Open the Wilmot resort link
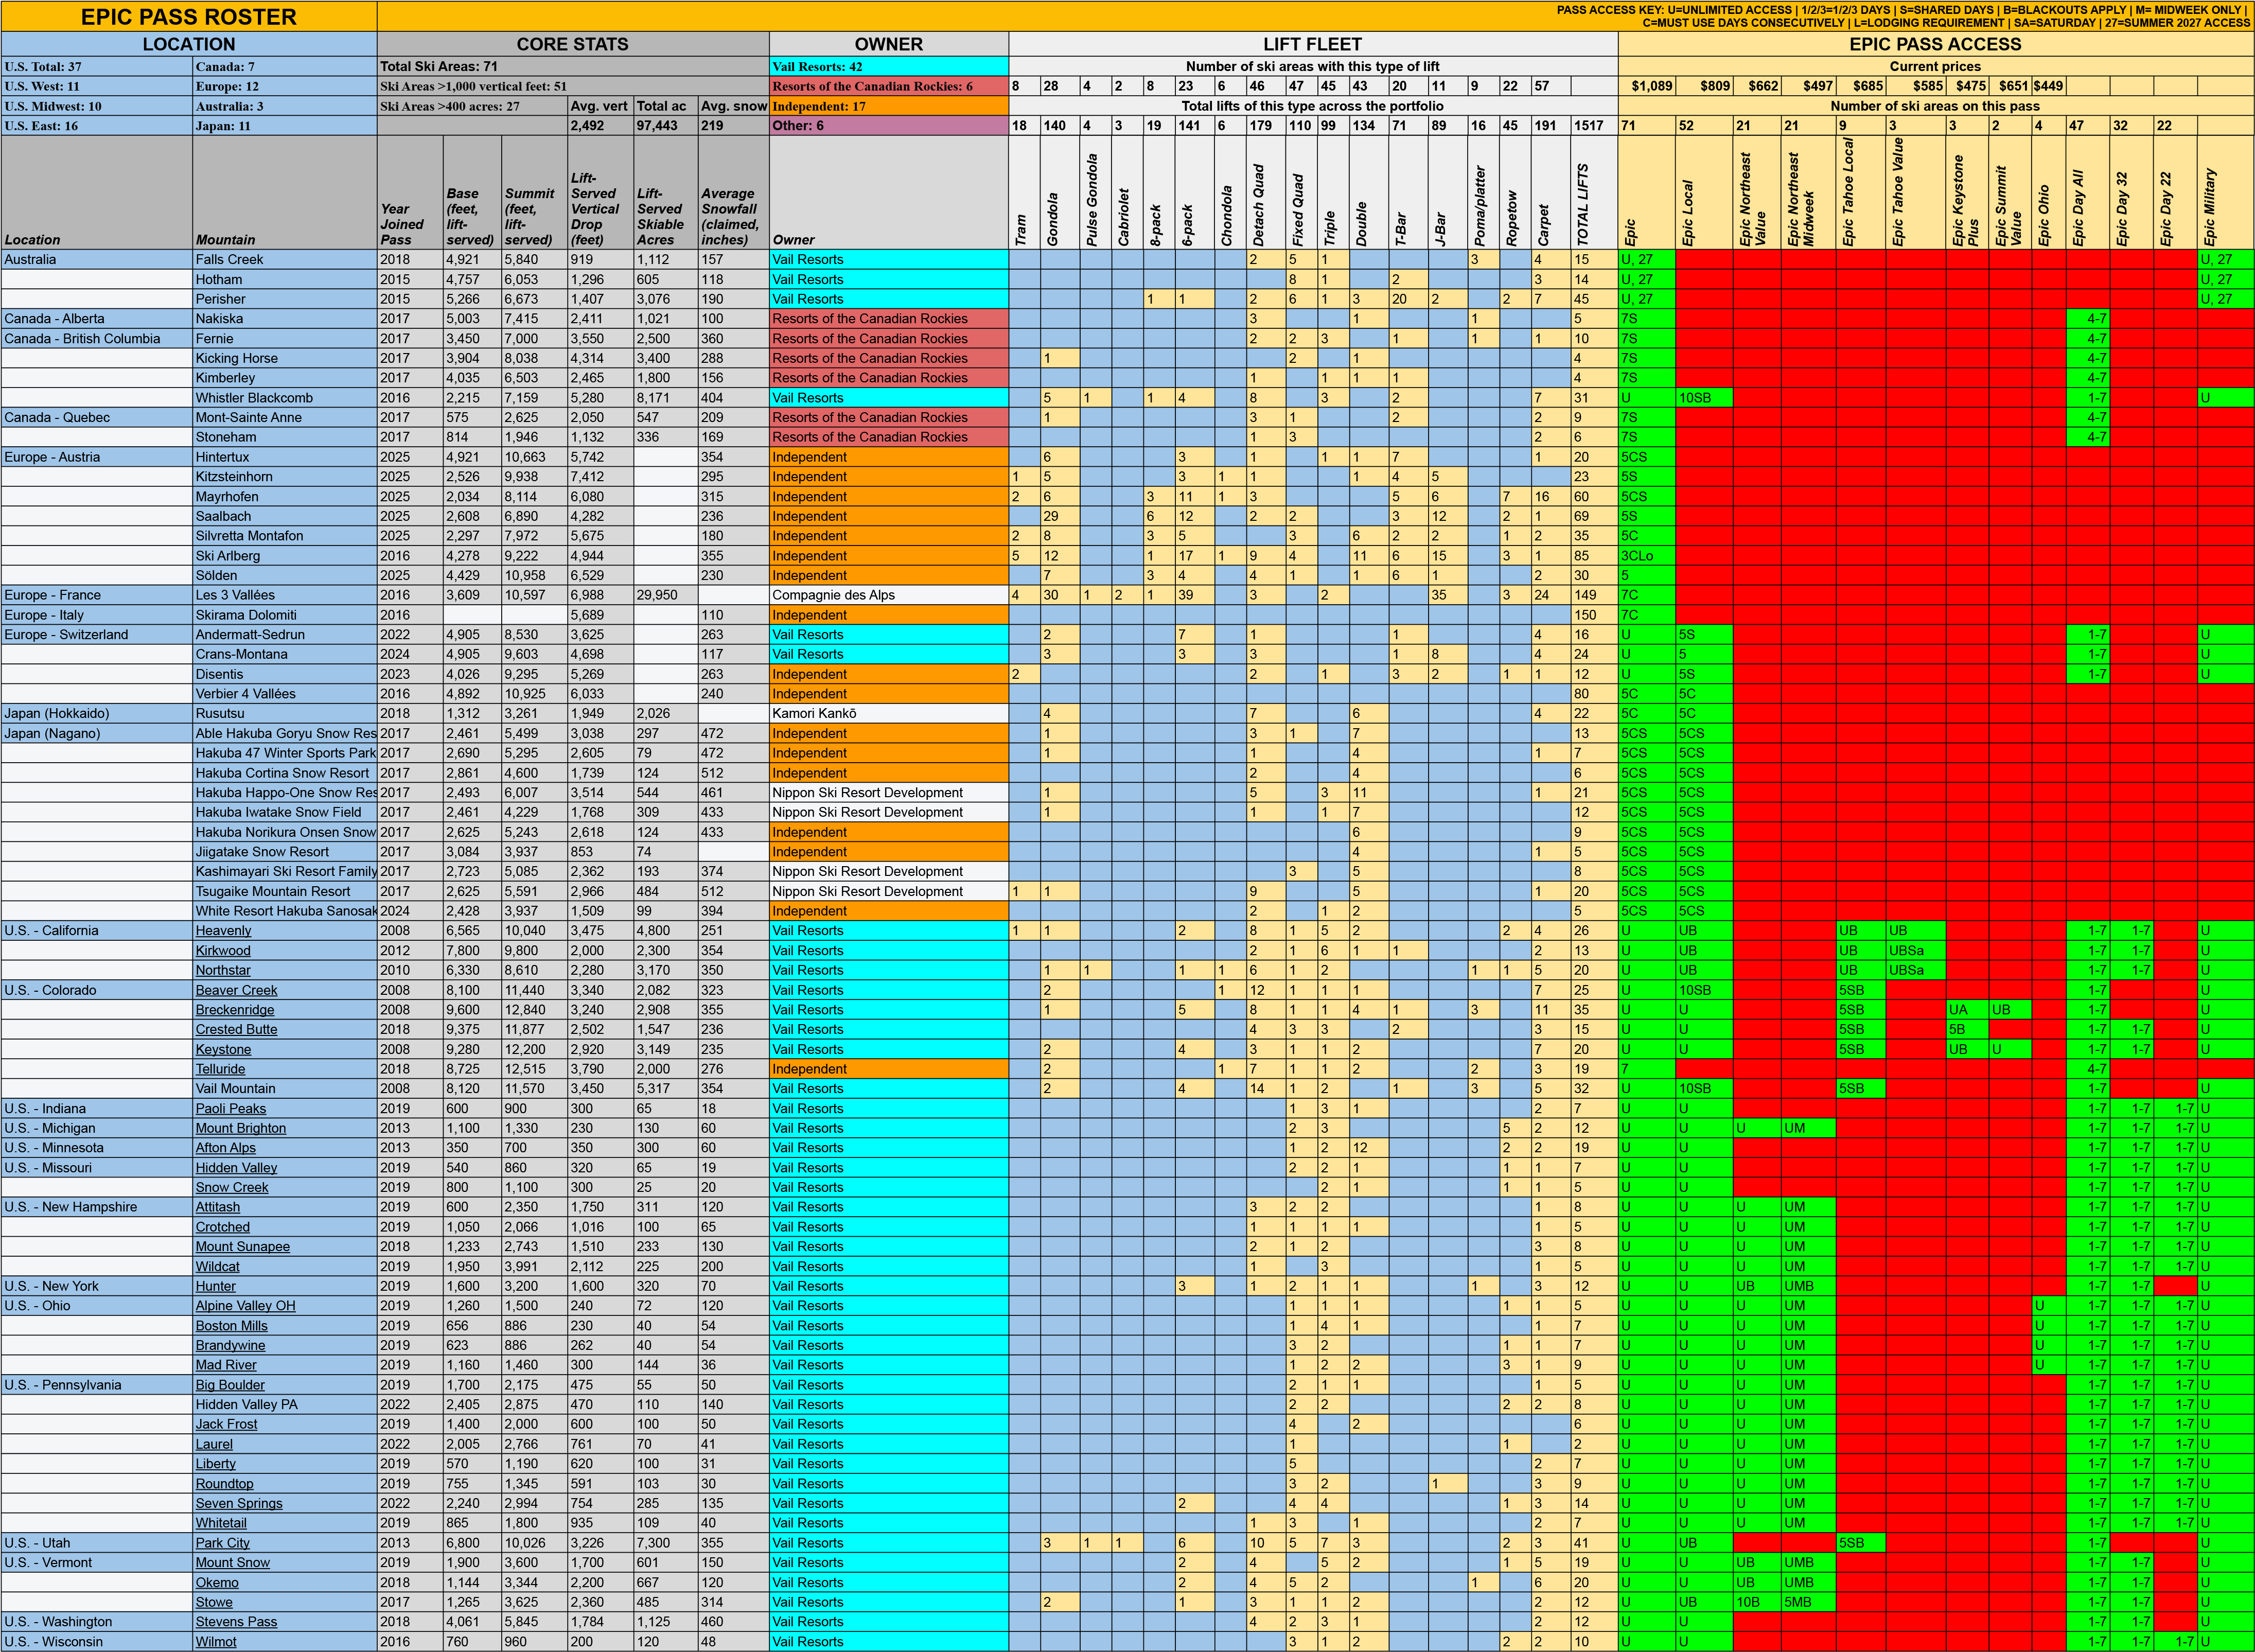The height and width of the screenshot is (1652, 2255). (x=216, y=1642)
